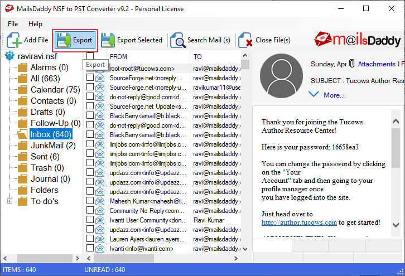Select the raviravi.nsf root node
The height and width of the screenshot is (276, 405).
click(37, 56)
